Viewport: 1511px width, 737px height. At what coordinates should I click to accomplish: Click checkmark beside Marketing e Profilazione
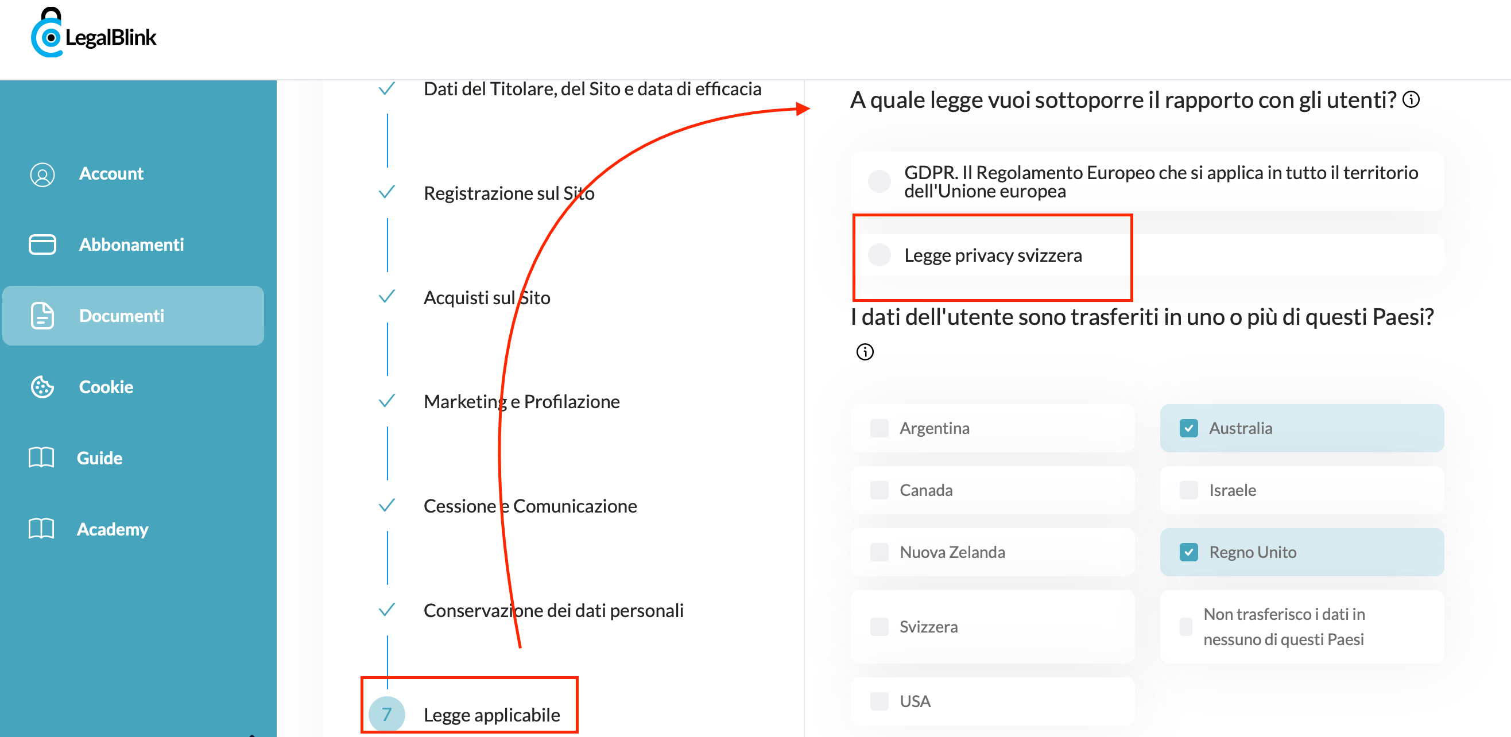click(x=386, y=401)
